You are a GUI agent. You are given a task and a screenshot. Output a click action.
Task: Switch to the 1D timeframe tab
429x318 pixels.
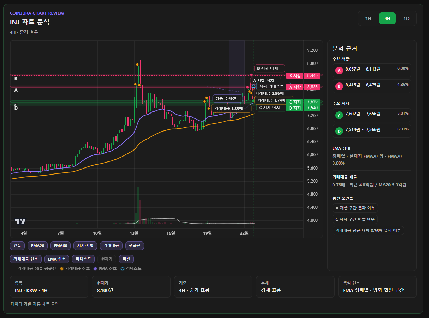pos(406,18)
